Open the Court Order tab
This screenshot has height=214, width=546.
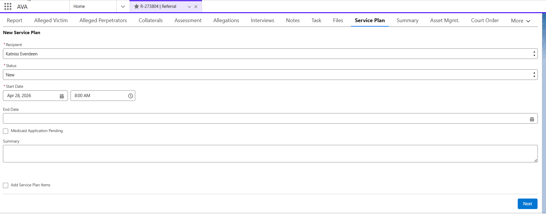[485, 20]
